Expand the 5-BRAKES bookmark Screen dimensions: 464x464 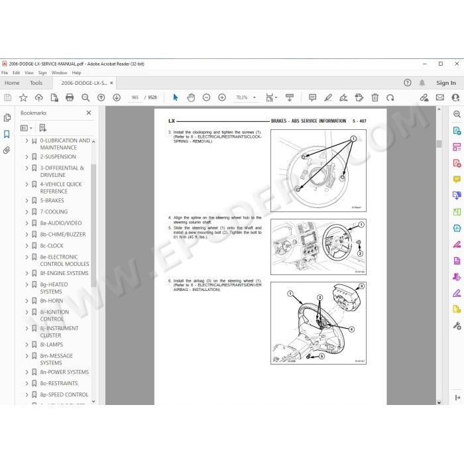click(27, 201)
